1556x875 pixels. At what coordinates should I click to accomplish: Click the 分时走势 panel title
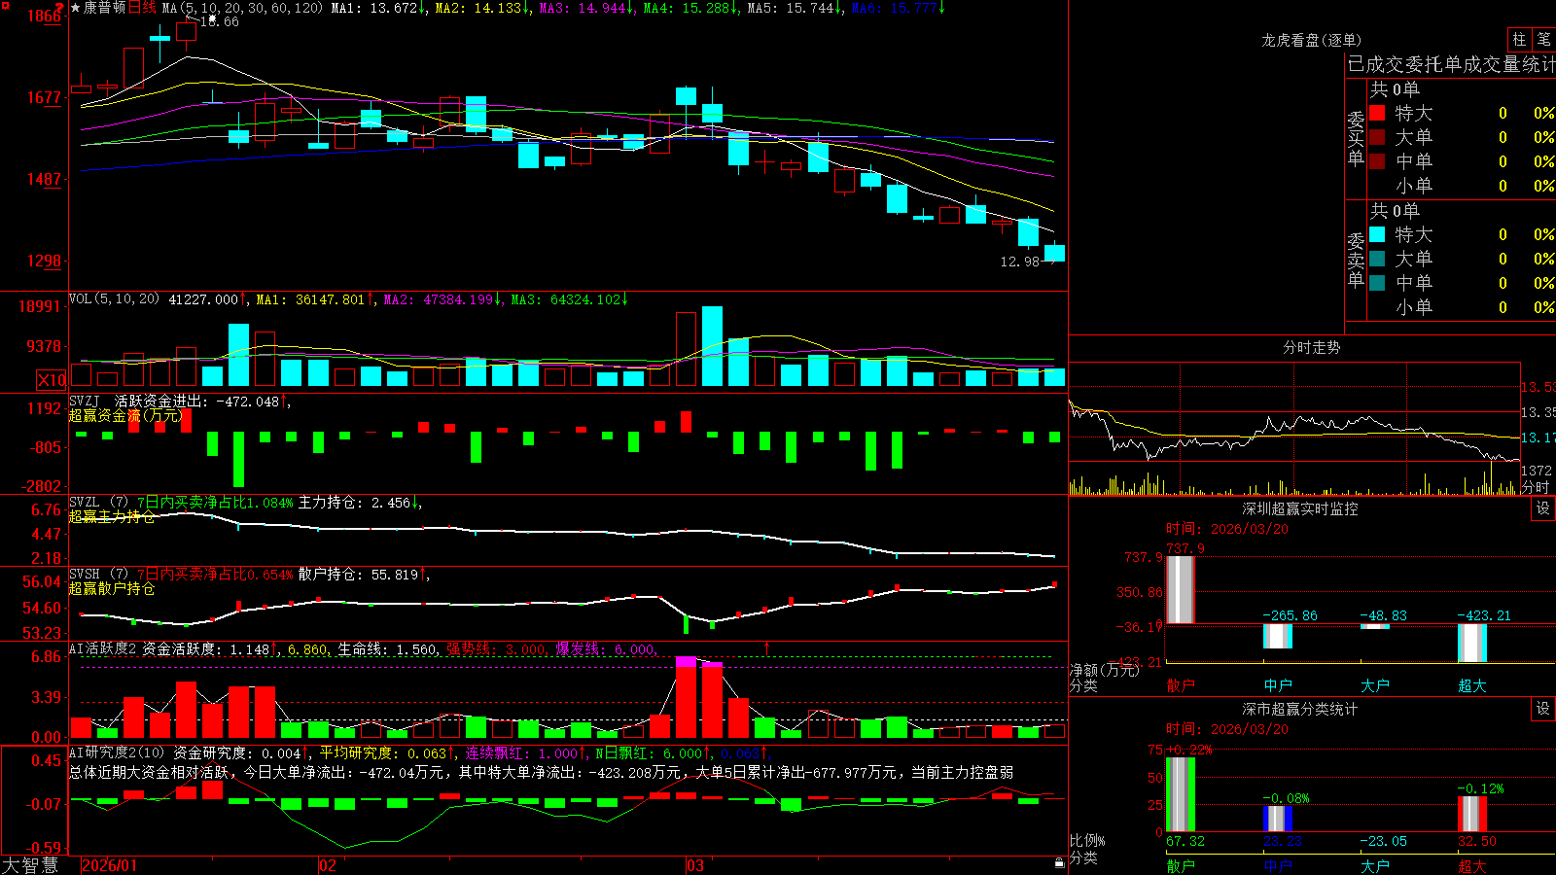(1312, 347)
